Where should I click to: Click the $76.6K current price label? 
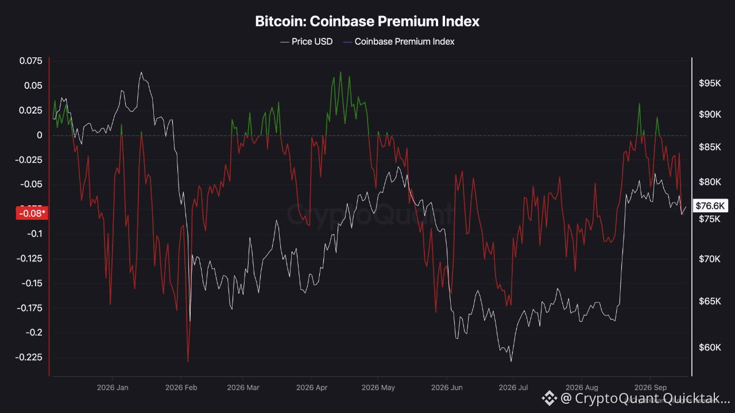tap(711, 205)
